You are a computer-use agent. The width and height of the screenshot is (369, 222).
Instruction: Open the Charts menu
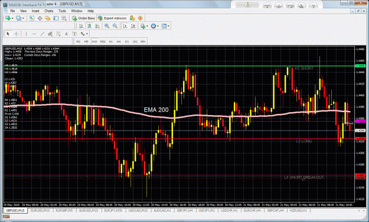tap(49, 11)
